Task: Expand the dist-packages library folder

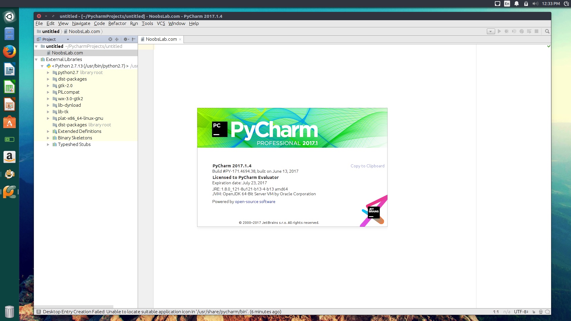Action: click(48, 79)
